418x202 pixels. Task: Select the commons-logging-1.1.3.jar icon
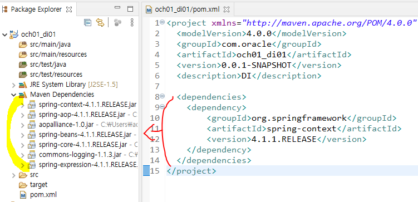(x=32, y=155)
